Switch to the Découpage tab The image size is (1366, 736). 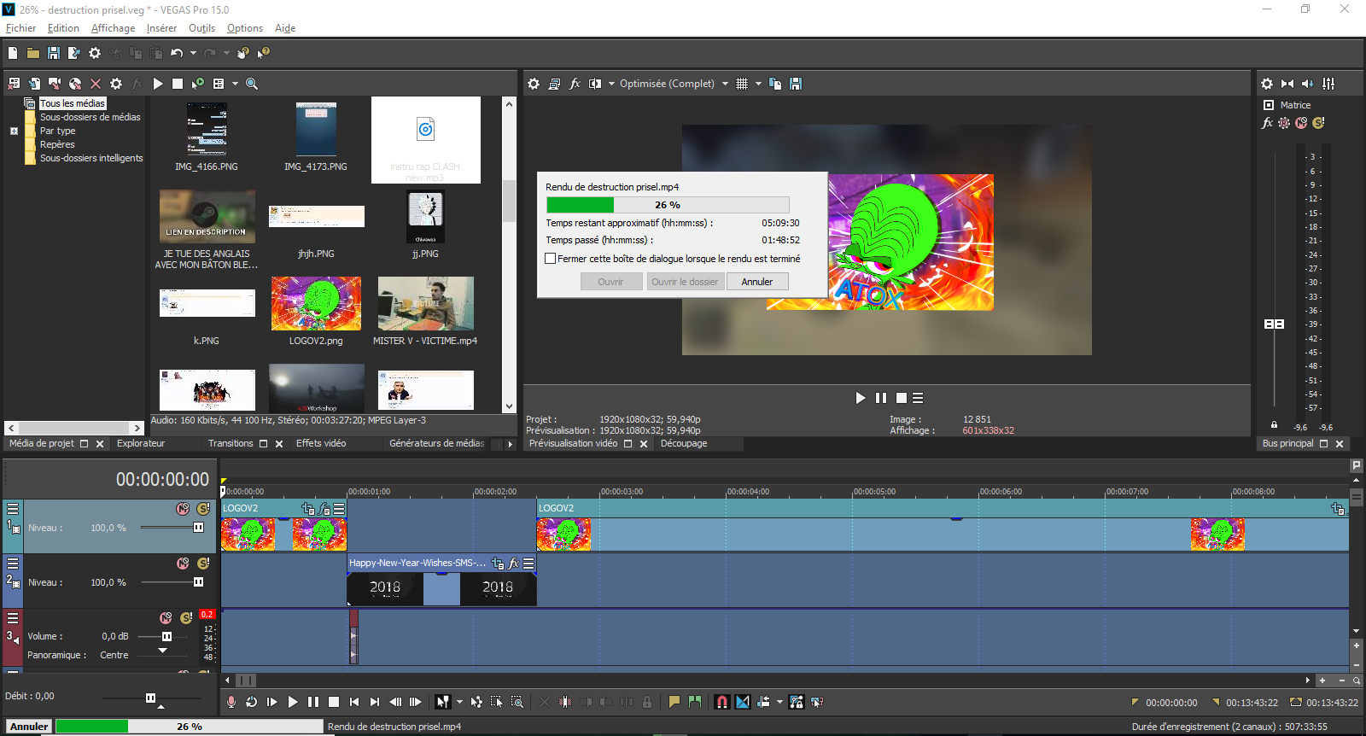(684, 443)
